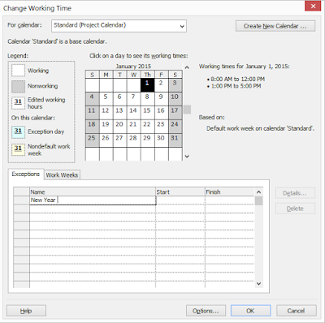
Task: Select January 5 in the calendar
Action: pos(106,99)
